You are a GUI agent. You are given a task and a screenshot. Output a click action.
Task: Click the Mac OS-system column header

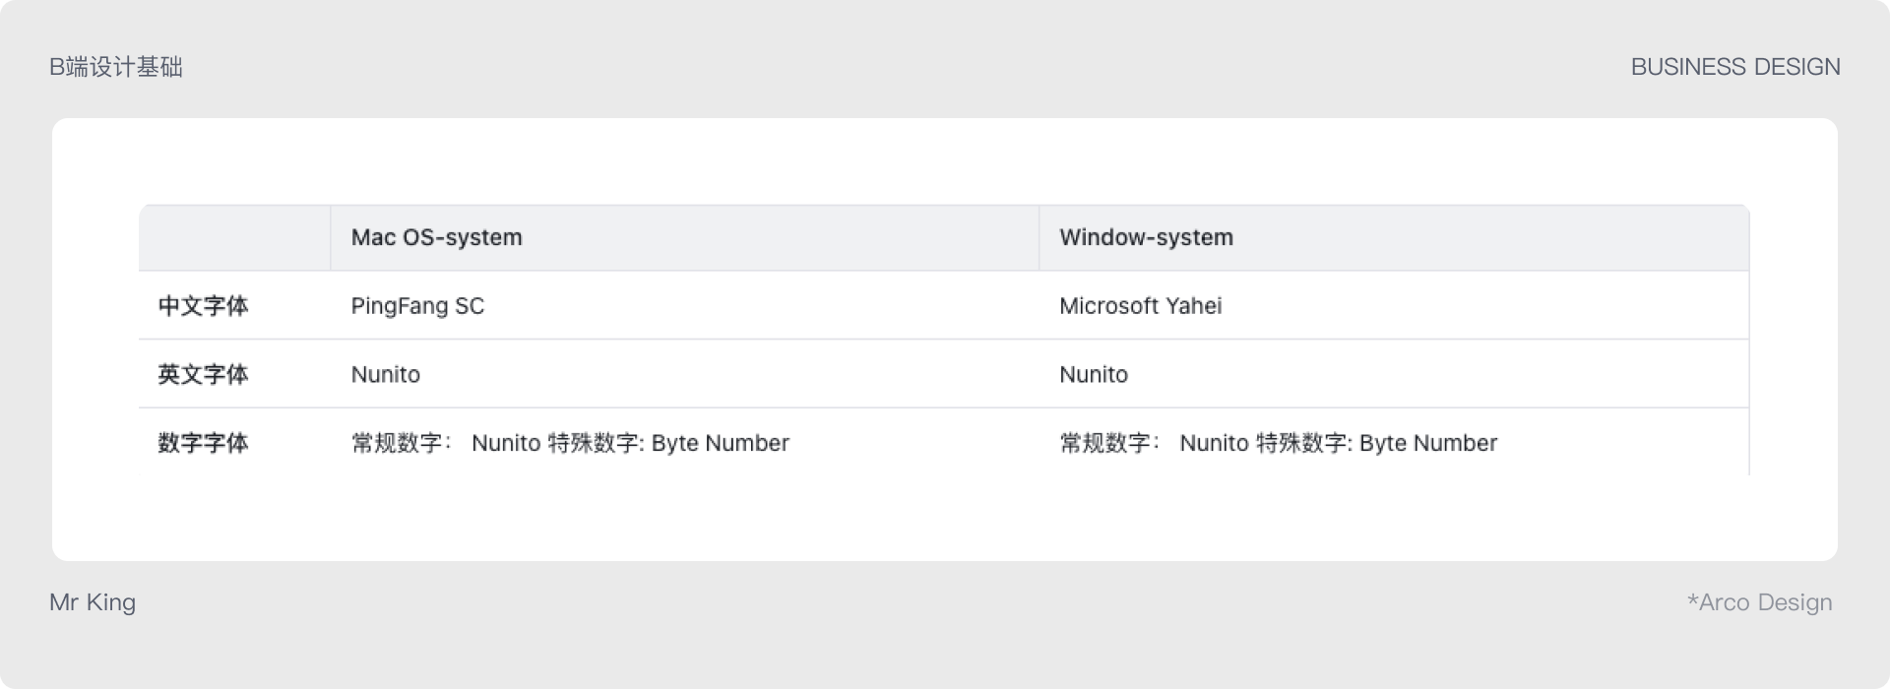click(x=436, y=237)
